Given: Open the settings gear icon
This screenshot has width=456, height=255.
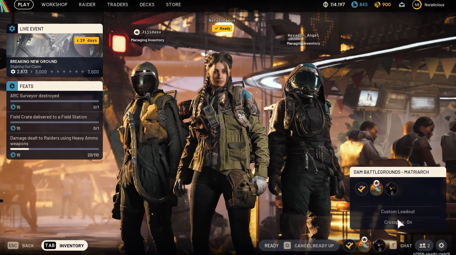Looking at the screenshot, I should point(441,246).
